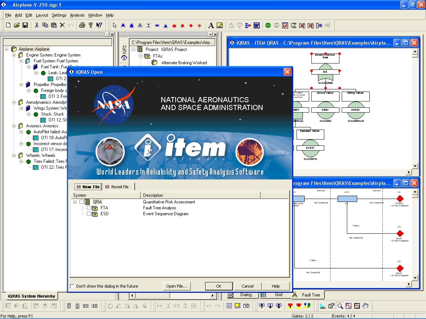Collapse the Airplane::Airplane root node
Screen dimensions: 426x319
[7, 49]
